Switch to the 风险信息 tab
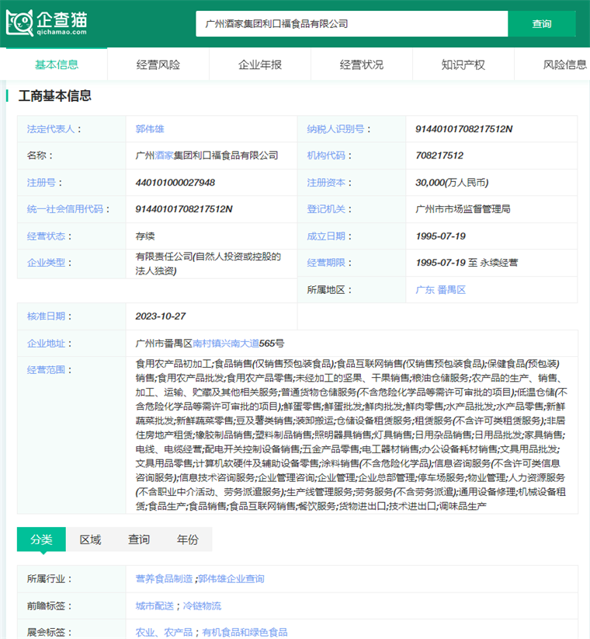This screenshot has width=590, height=639. 565,65
